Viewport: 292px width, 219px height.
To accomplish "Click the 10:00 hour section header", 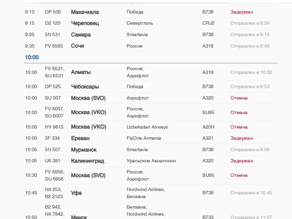I will coord(32,57).
